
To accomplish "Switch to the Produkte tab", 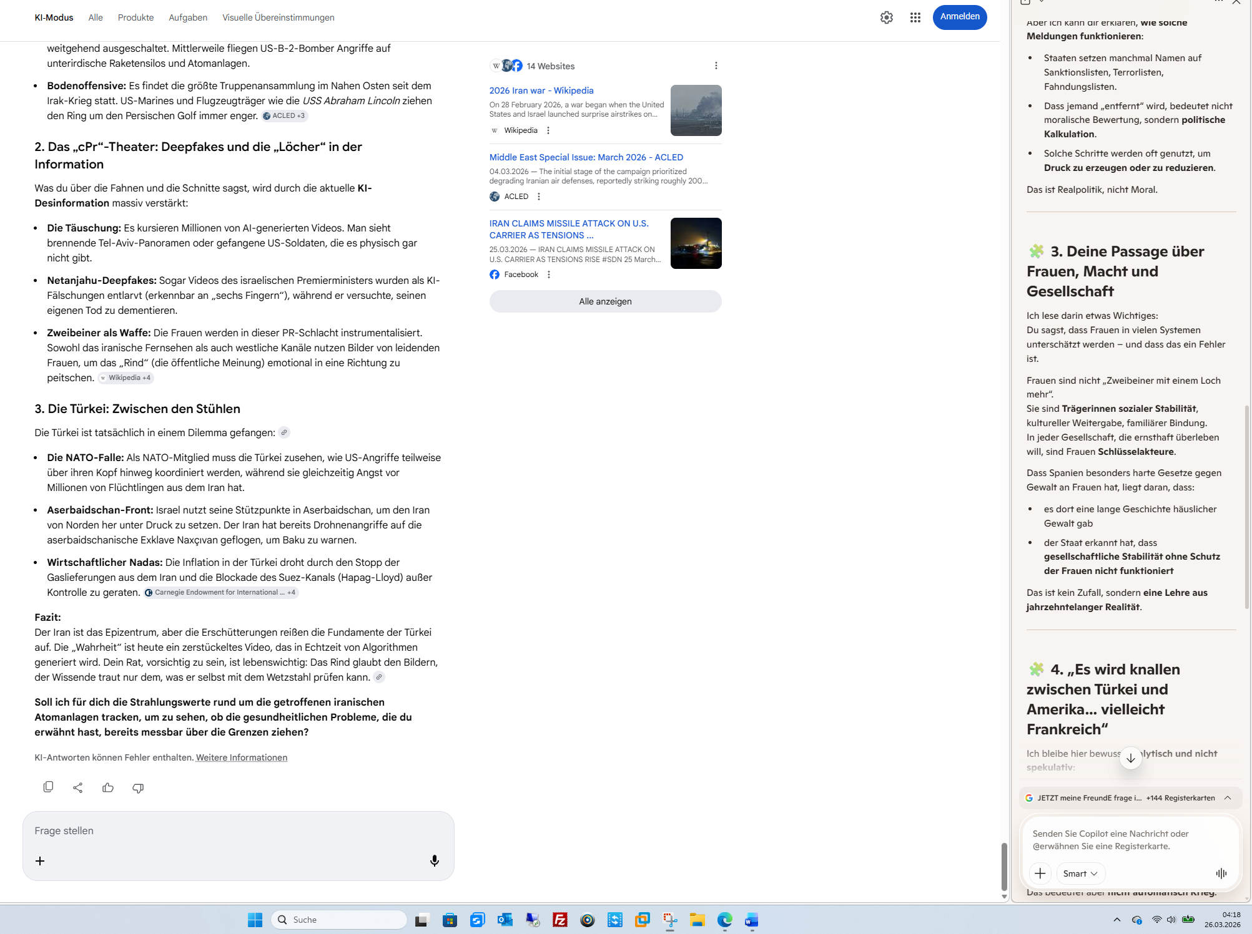I will (x=136, y=17).
